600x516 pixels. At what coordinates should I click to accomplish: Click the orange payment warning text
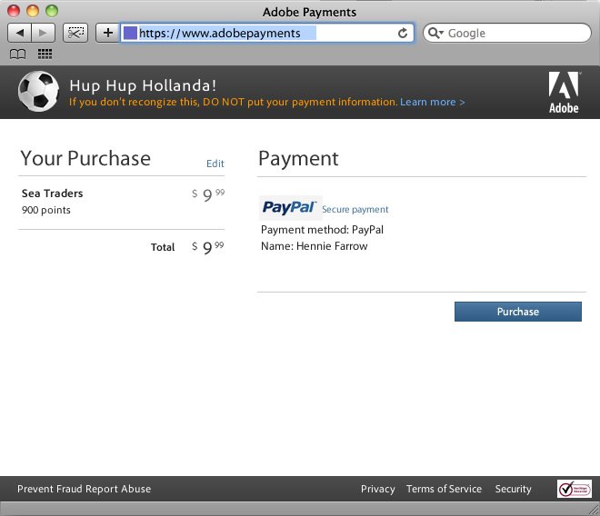233,102
